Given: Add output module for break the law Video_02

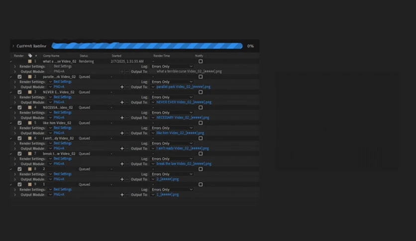Looking at the screenshot, I should pos(122,164).
